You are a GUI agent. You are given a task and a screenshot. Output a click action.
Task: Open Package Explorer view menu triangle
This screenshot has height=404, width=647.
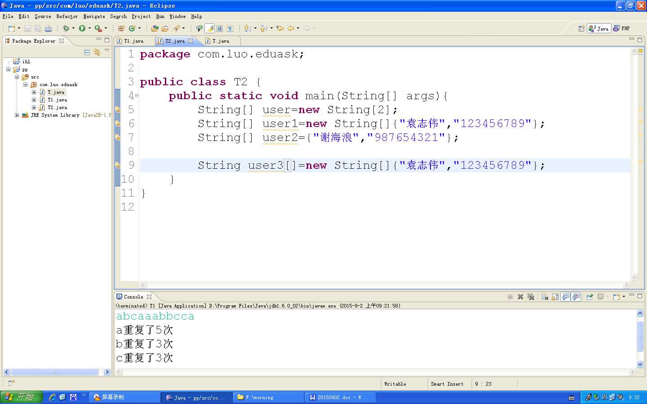pos(107,50)
